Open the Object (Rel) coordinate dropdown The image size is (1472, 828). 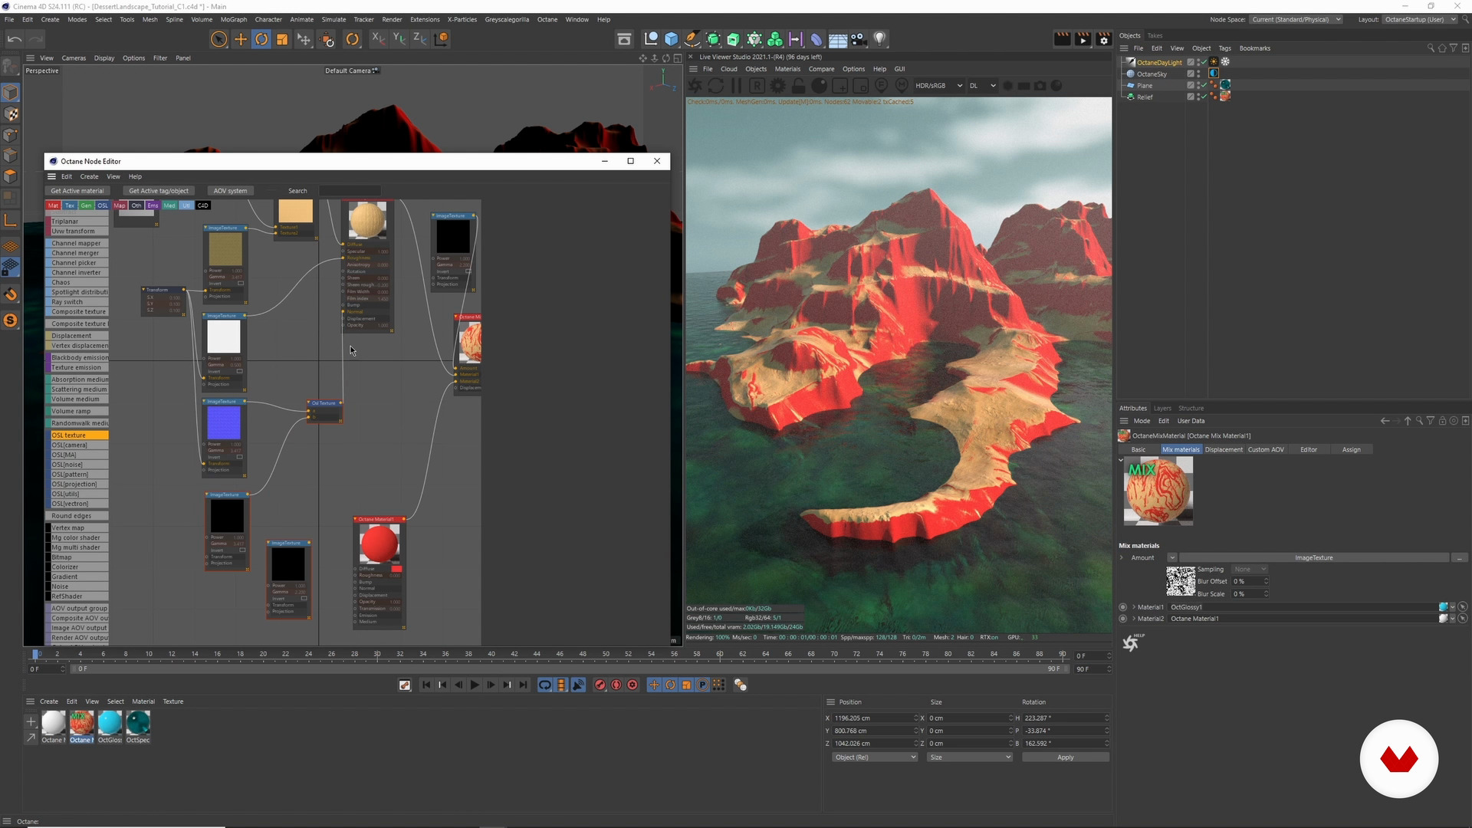click(x=875, y=757)
